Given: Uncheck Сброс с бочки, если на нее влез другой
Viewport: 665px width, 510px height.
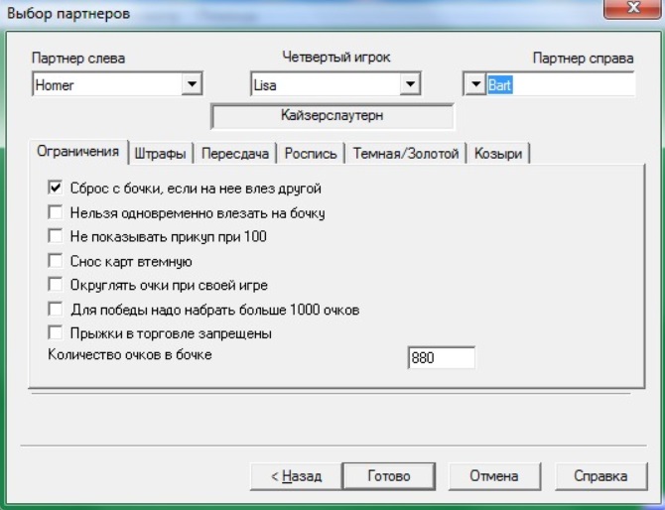Looking at the screenshot, I should pyautogui.click(x=56, y=188).
